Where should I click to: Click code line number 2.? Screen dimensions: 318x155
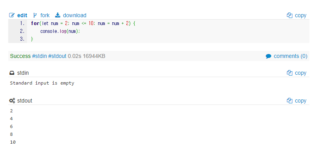[x=22, y=31]
